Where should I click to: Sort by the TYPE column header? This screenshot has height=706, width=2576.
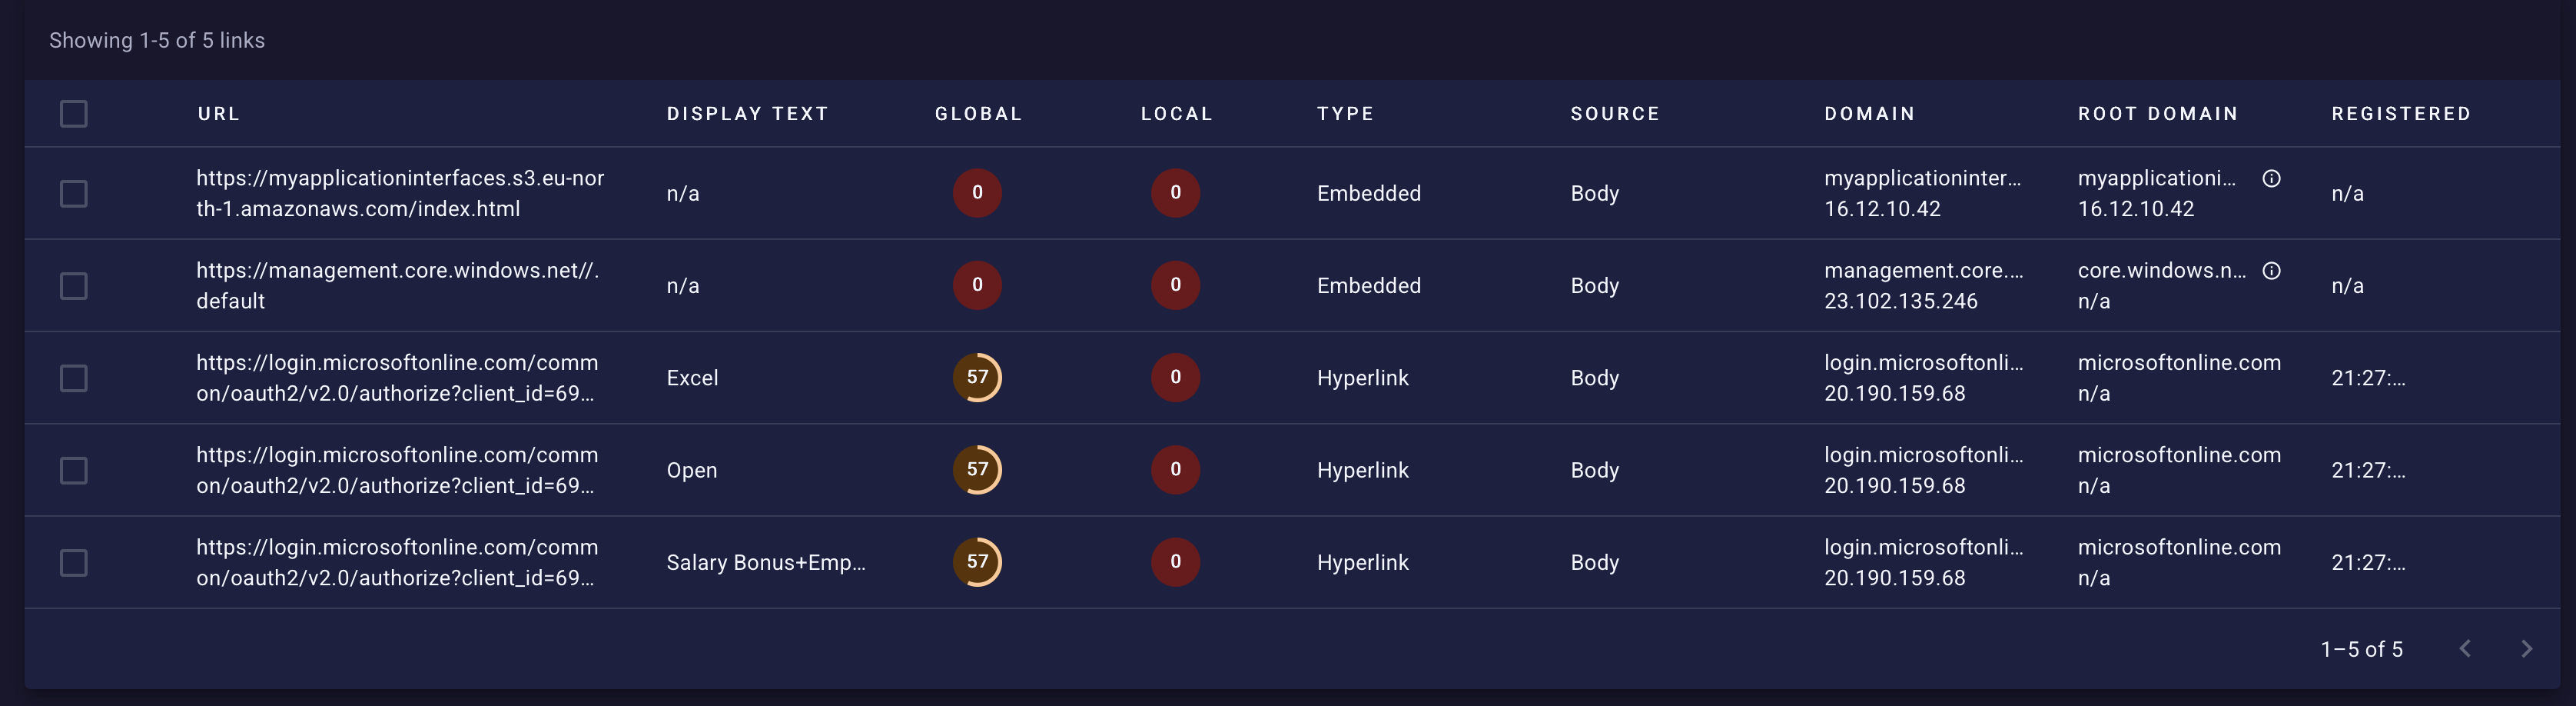coord(1346,113)
